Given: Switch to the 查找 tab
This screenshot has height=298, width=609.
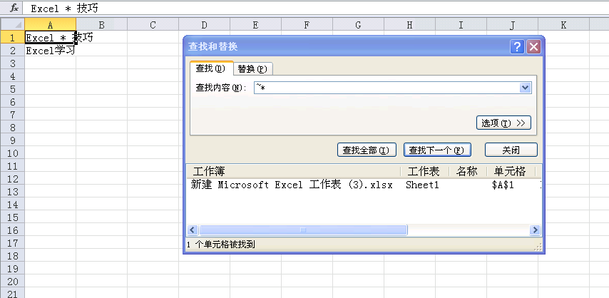Looking at the screenshot, I should 210,68.
